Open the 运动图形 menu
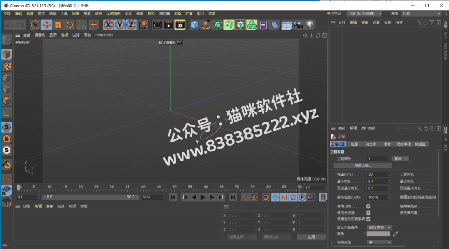Viewport: 449px width, 249px height. click(x=113, y=14)
